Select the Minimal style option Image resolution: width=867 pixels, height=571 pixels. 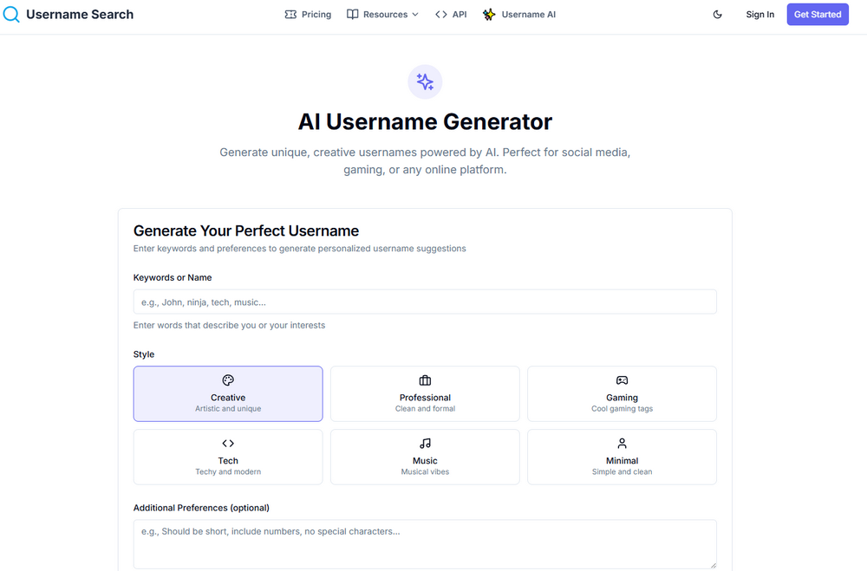(x=622, y=457)
